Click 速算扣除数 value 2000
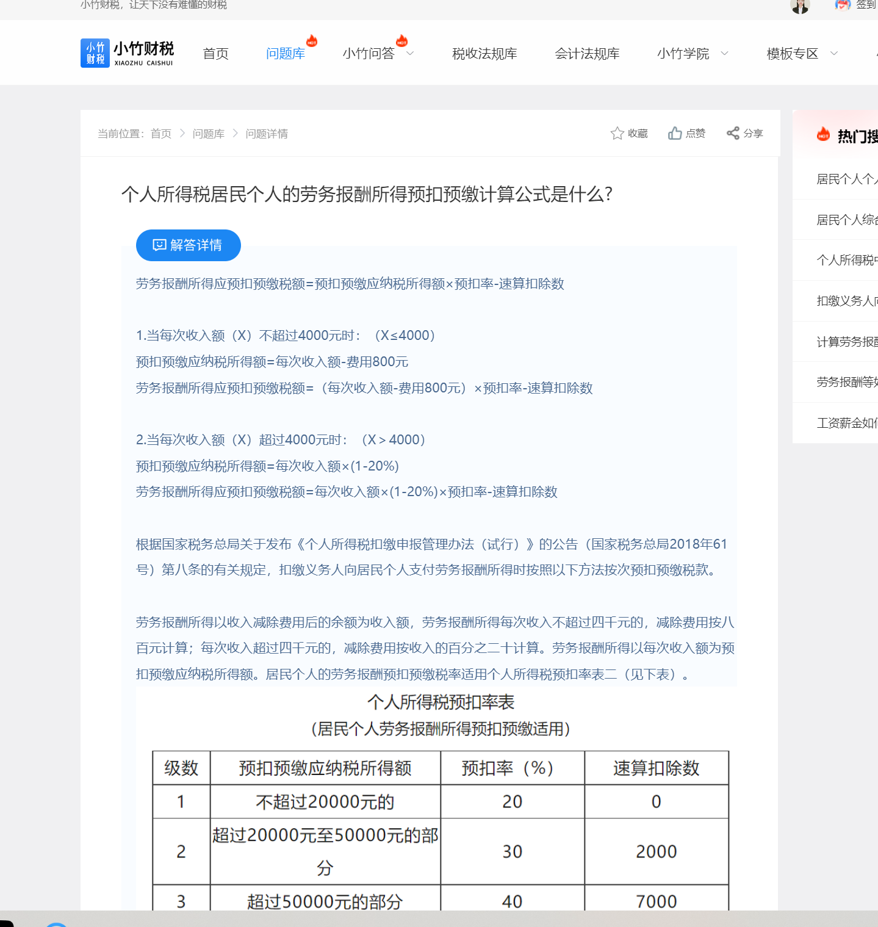Image resolution: width=878 pixels, height=927 pixels. (657, 851)
